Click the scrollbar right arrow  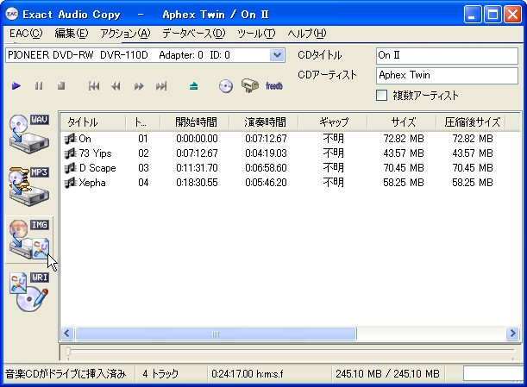pos(512,334)
